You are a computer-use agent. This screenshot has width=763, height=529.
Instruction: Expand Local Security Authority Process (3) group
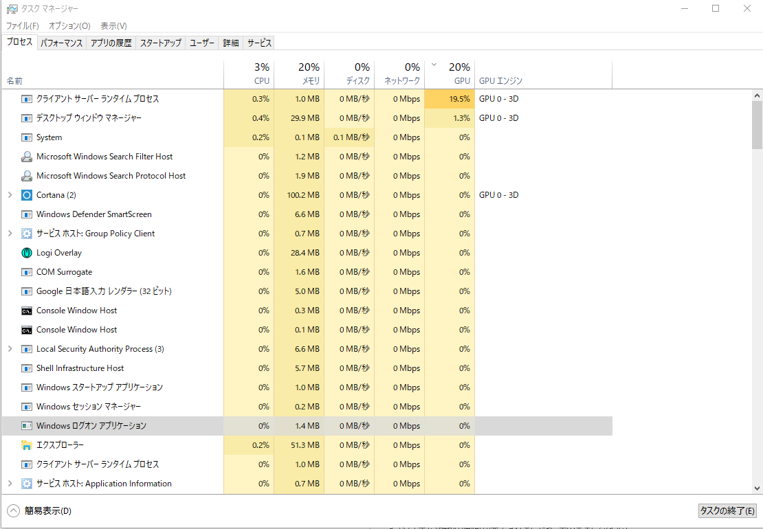click(10, 349)
